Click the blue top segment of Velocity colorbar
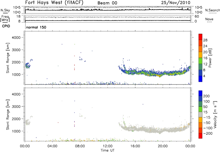The width and height of the screenshot is (220, 152). 200,93
